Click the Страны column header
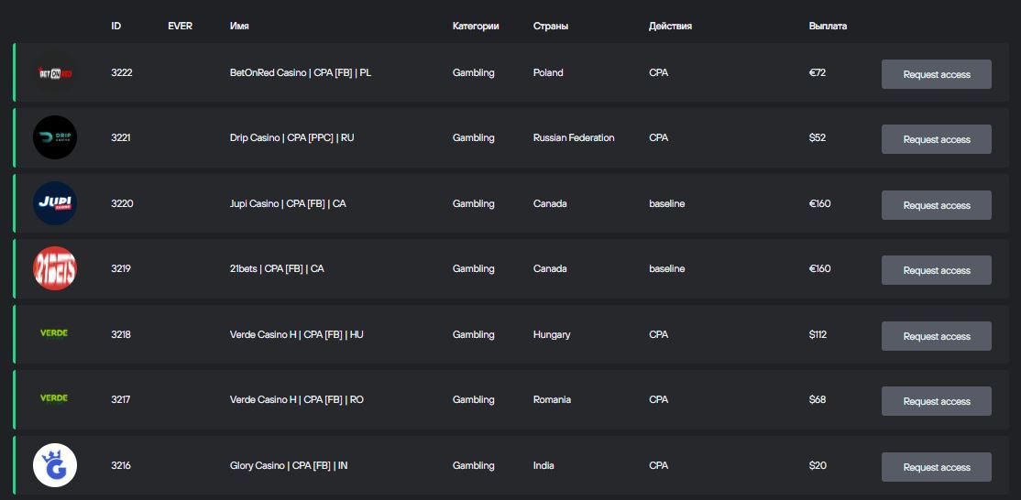The image size is (1021, 500). [550, 26]
